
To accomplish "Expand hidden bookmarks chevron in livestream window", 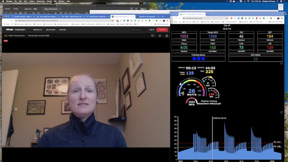I will (152, 24).
